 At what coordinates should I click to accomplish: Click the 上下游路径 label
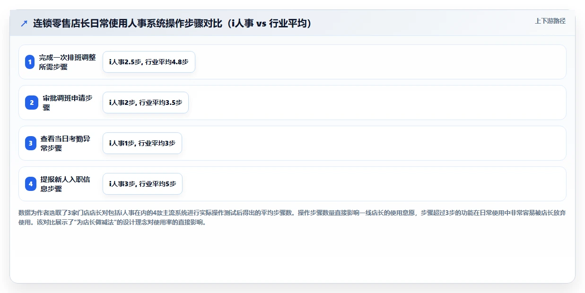click(550, 21)
